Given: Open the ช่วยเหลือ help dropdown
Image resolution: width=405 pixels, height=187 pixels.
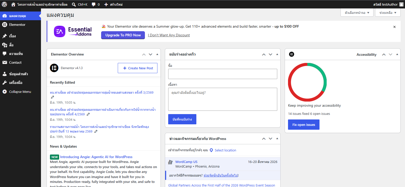Looking at the screenshot, I should (x=388, y=13).
